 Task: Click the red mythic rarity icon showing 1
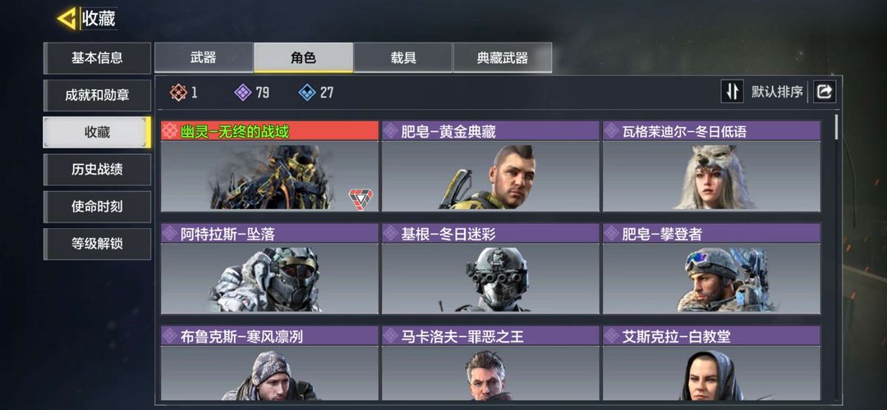[179, 93]
